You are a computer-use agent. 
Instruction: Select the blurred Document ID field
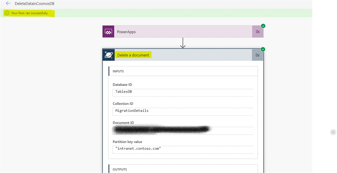183,131
